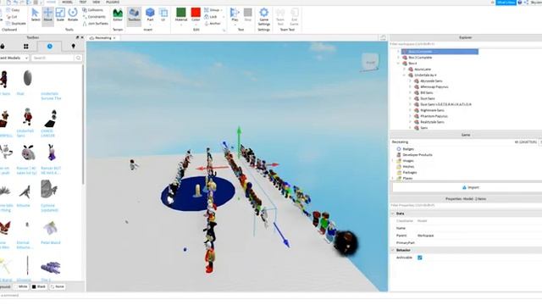Switch to the VIEW ribbon tab
Image resolution: width=542 pixels, height=305 pixels.
(x=96, y=2)
